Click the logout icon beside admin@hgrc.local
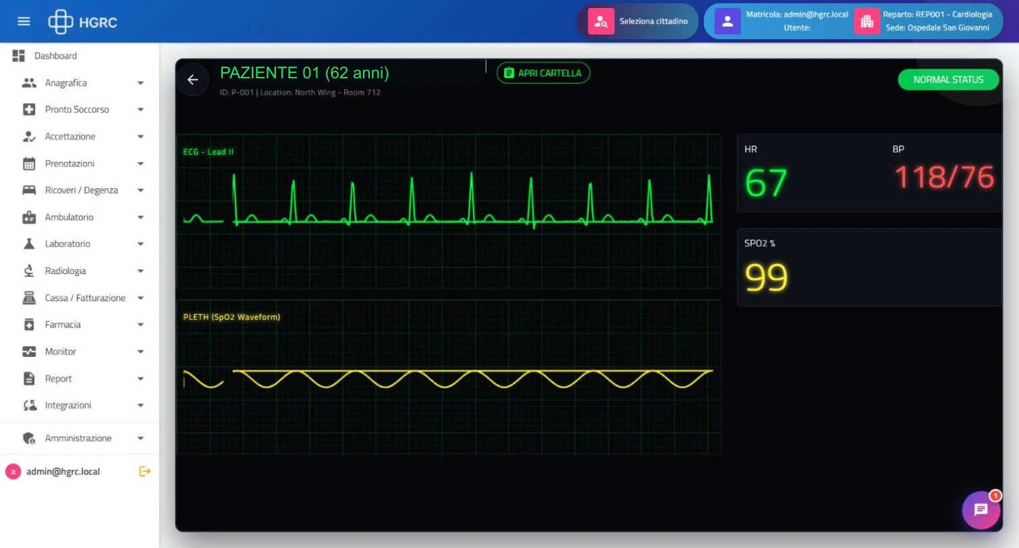Screen dimensions: 1019x548 (x=144, y=471)
